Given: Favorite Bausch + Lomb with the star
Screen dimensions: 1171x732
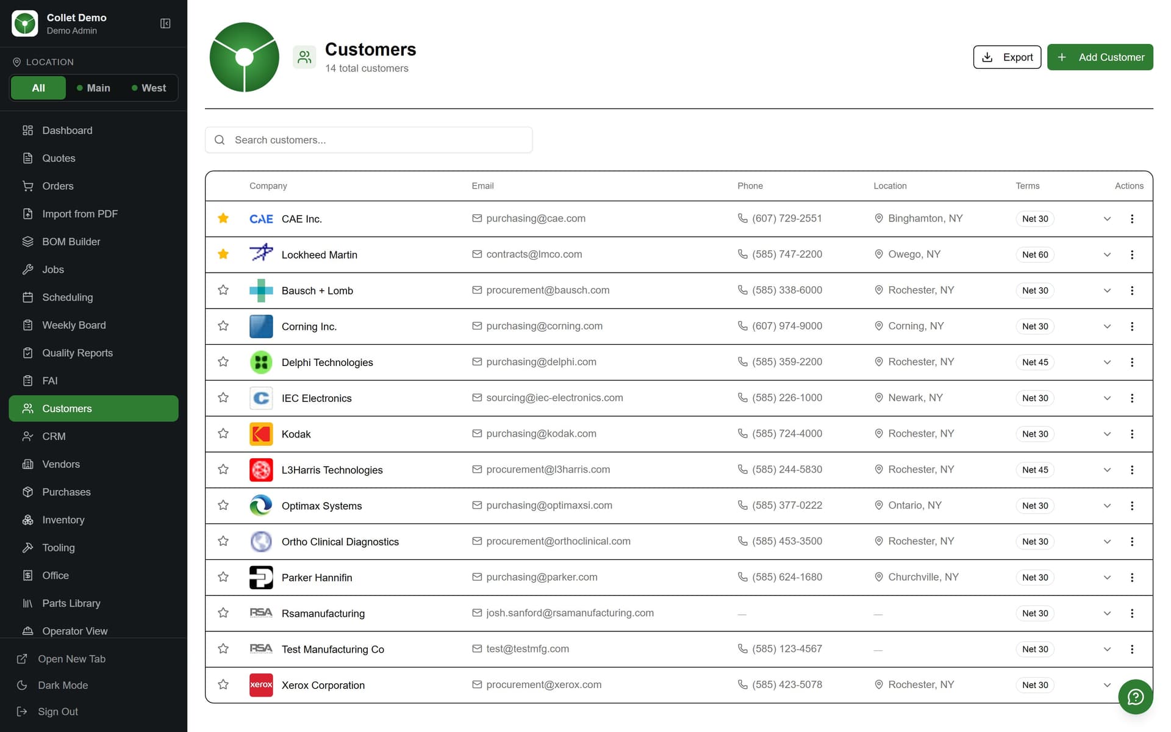Looking at the screenshot, I should pyautogui.click(x=223, y=290).
